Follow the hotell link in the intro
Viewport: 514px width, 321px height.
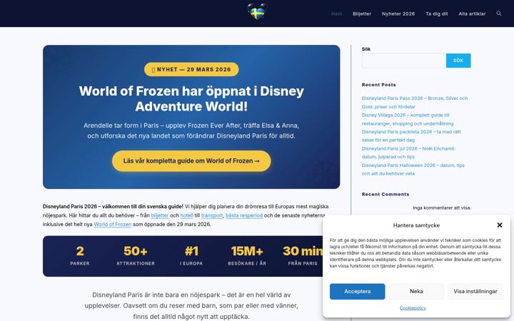[186, 215]
